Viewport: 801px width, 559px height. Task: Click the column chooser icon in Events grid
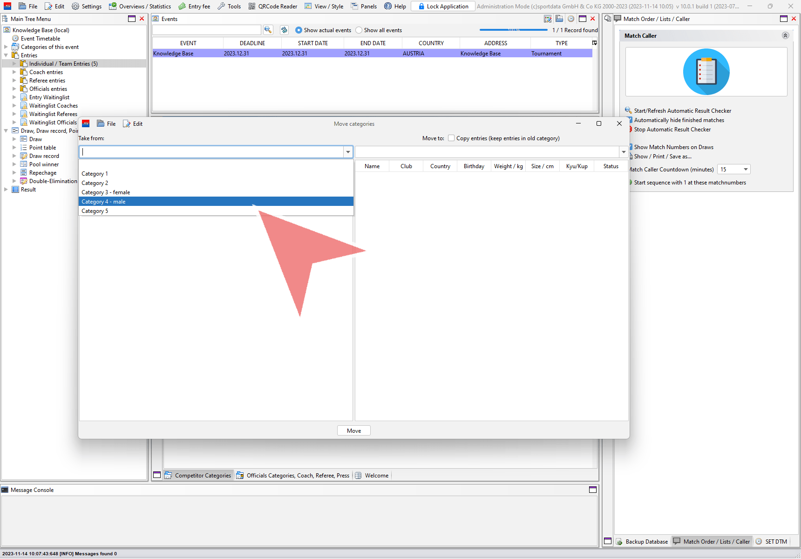pos(594,43)
